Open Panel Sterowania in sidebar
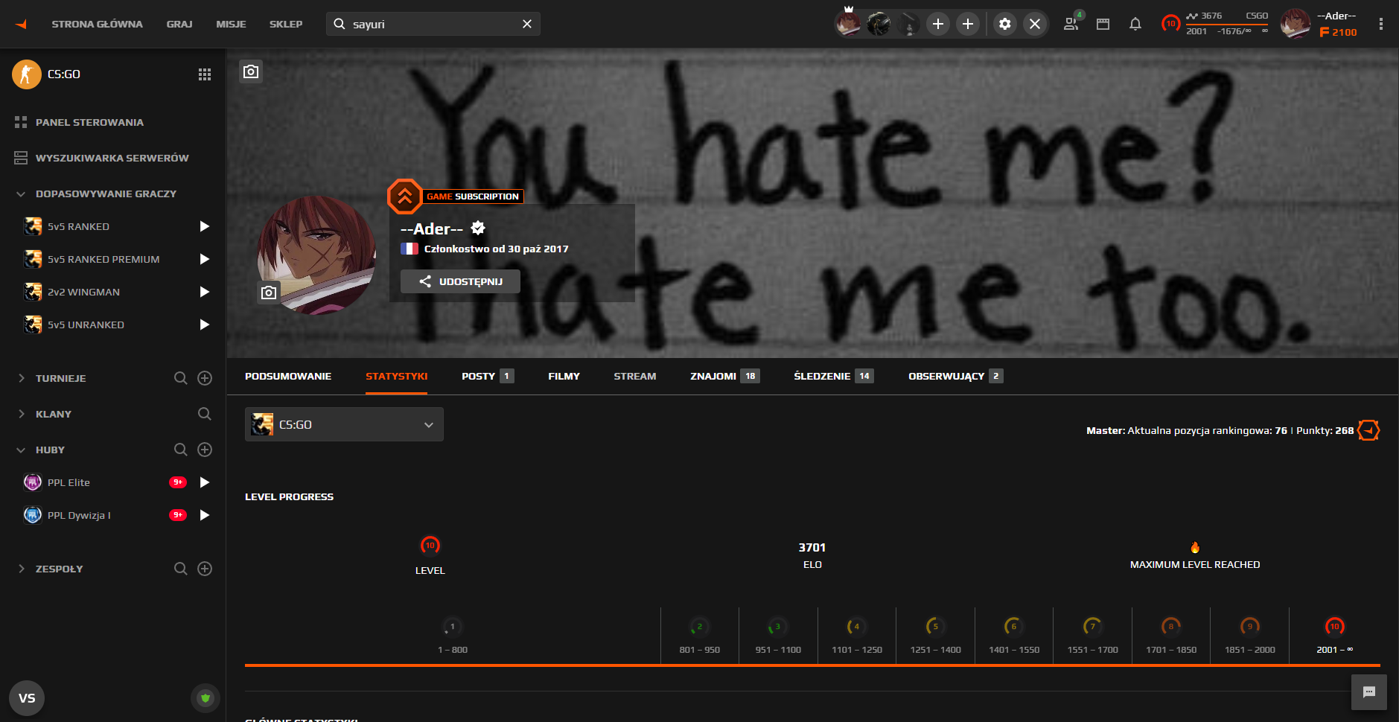Screen dimensions: 1399x722 click(x=89, y=122)
